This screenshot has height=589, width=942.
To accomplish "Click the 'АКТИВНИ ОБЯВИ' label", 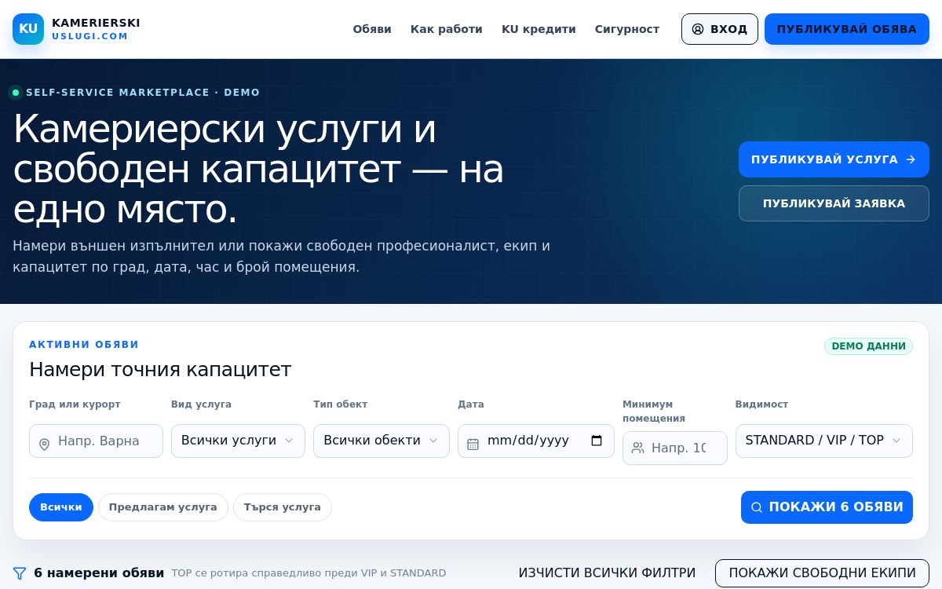I will pyautogui.click(x=84, y=345).
